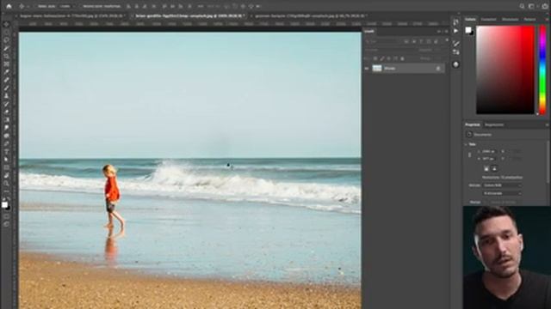Open the Edit Toolbar three-dots icon
The width and height of the screenshot is (551, 309).
6,191
